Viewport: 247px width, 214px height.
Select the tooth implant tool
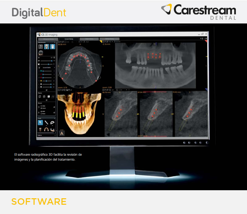pos(40,129)
